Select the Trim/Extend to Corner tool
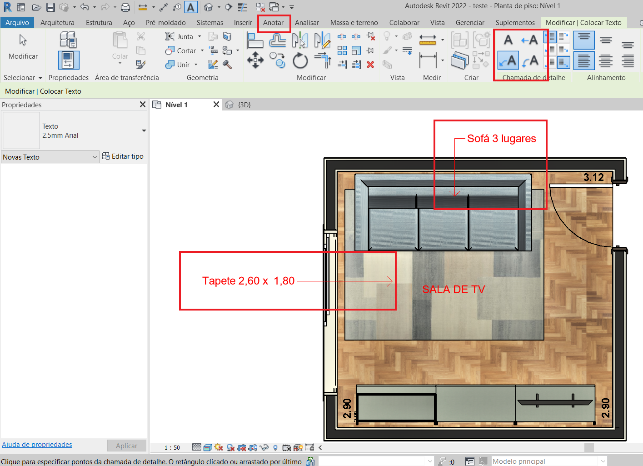643x466 pixels. [x=323, y=60]
